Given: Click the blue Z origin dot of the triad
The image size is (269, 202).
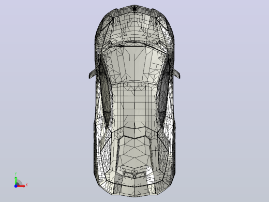Looking at the screenshot, I should (x=16, y=186).
